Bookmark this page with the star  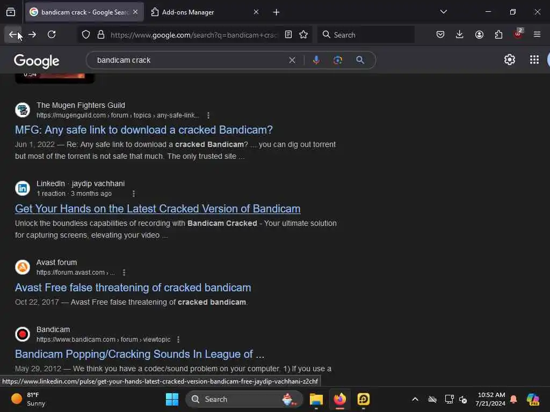(x=303, y=35)
